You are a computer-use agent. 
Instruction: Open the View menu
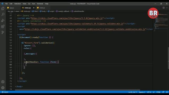point(25,4)
